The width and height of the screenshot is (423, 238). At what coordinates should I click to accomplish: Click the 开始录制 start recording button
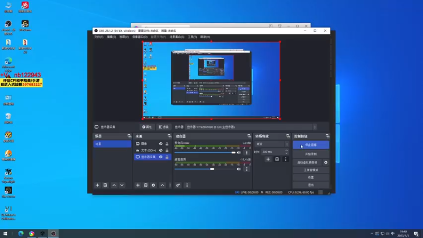pos(311,154)
